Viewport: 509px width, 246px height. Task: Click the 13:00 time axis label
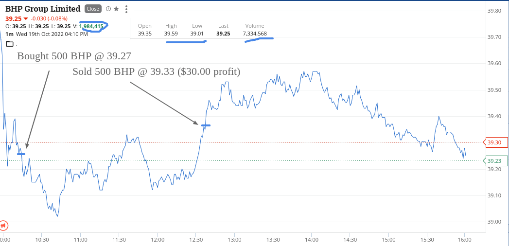(x=234, y=240)
